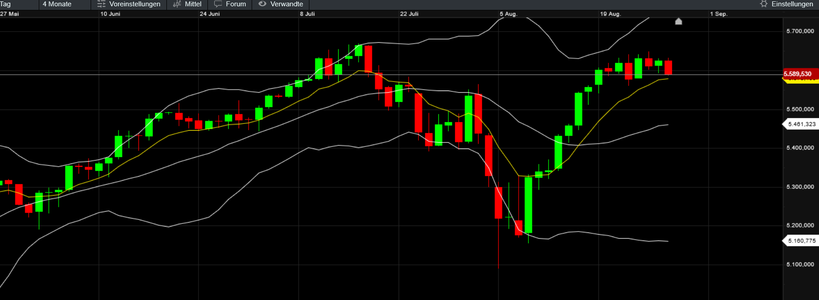Click the 27 Mai date label
Image resolution: width=819 pixels, height=300 pixels.
(9, 14)
